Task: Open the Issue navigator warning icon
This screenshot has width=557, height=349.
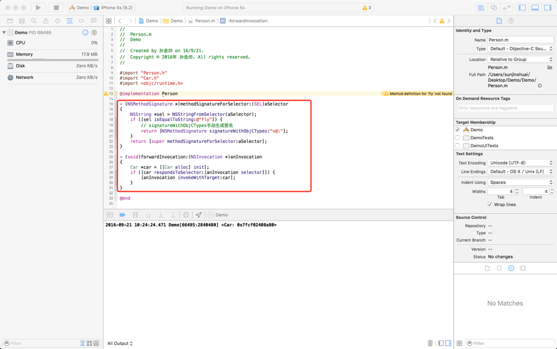Action: (46, 21)
